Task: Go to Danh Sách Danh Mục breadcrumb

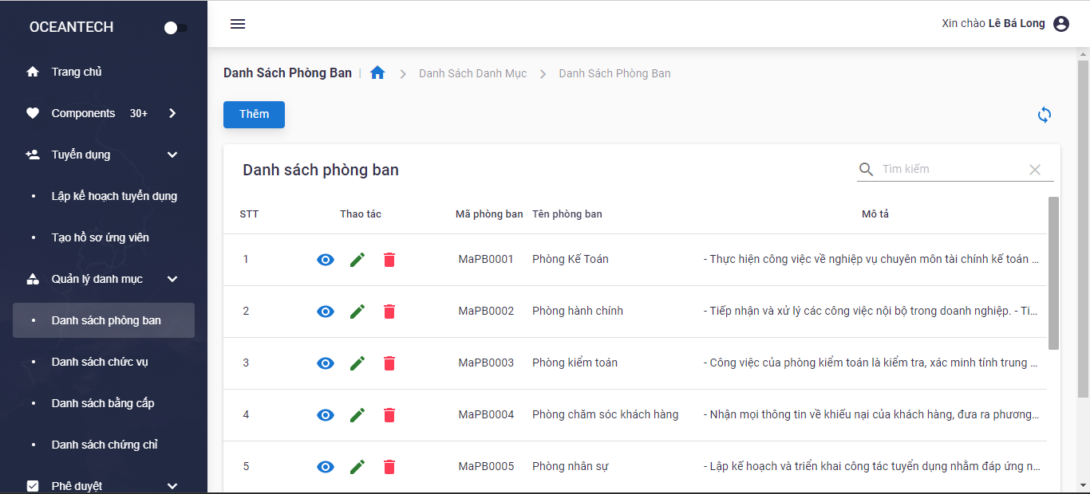Action: click(x=473, y=73)
